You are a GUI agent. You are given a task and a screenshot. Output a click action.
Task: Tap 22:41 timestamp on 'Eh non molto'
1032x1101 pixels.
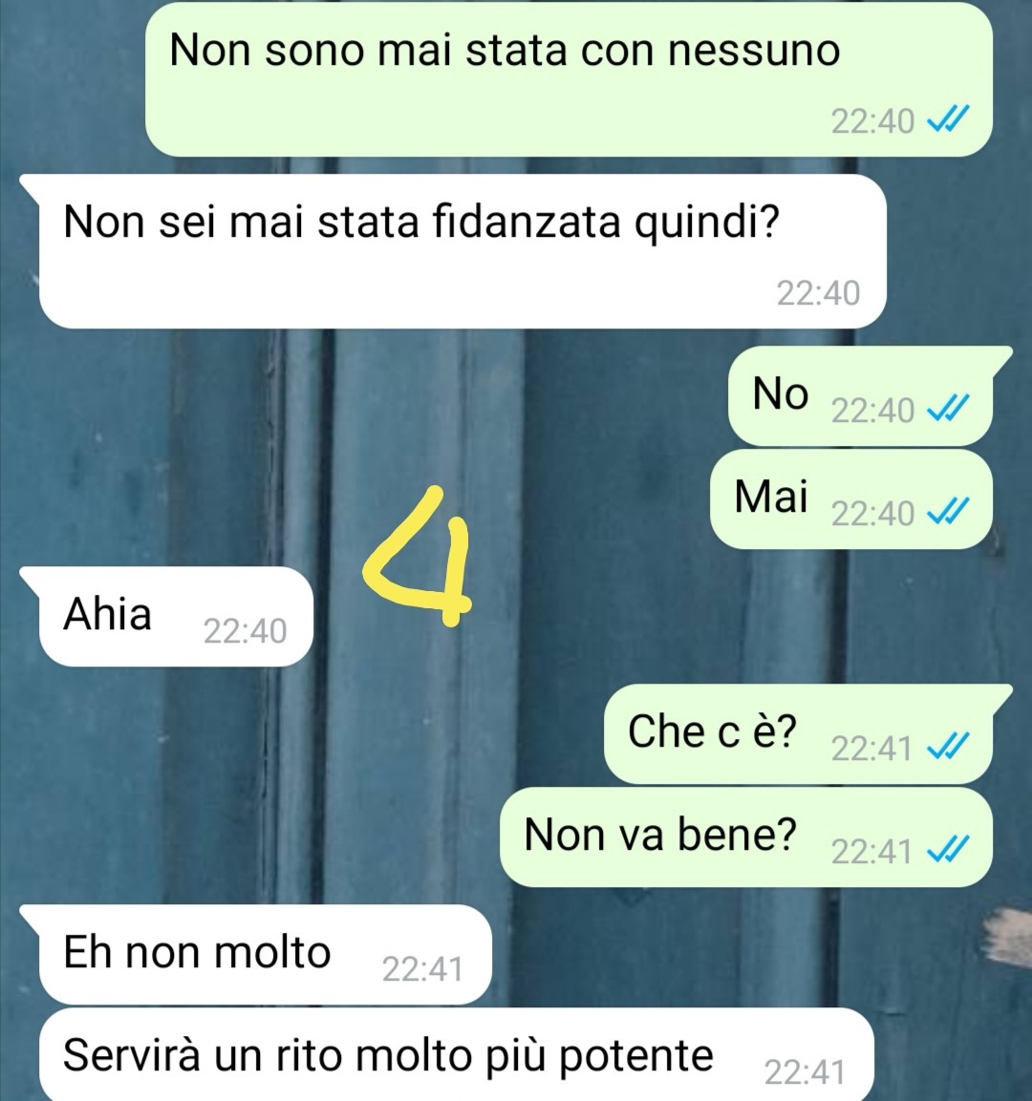[x=423, y=969]
